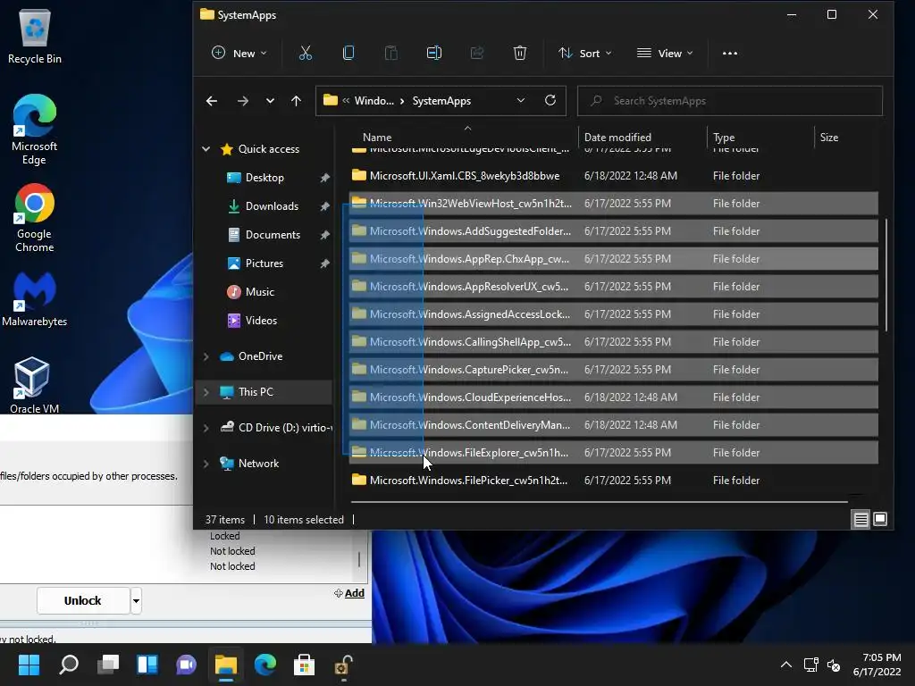
Task: Open the New item dropdown
Action: (239, 53)
